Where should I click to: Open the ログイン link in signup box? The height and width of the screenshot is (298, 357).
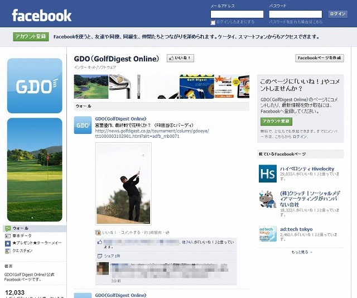tap(300, 137)
